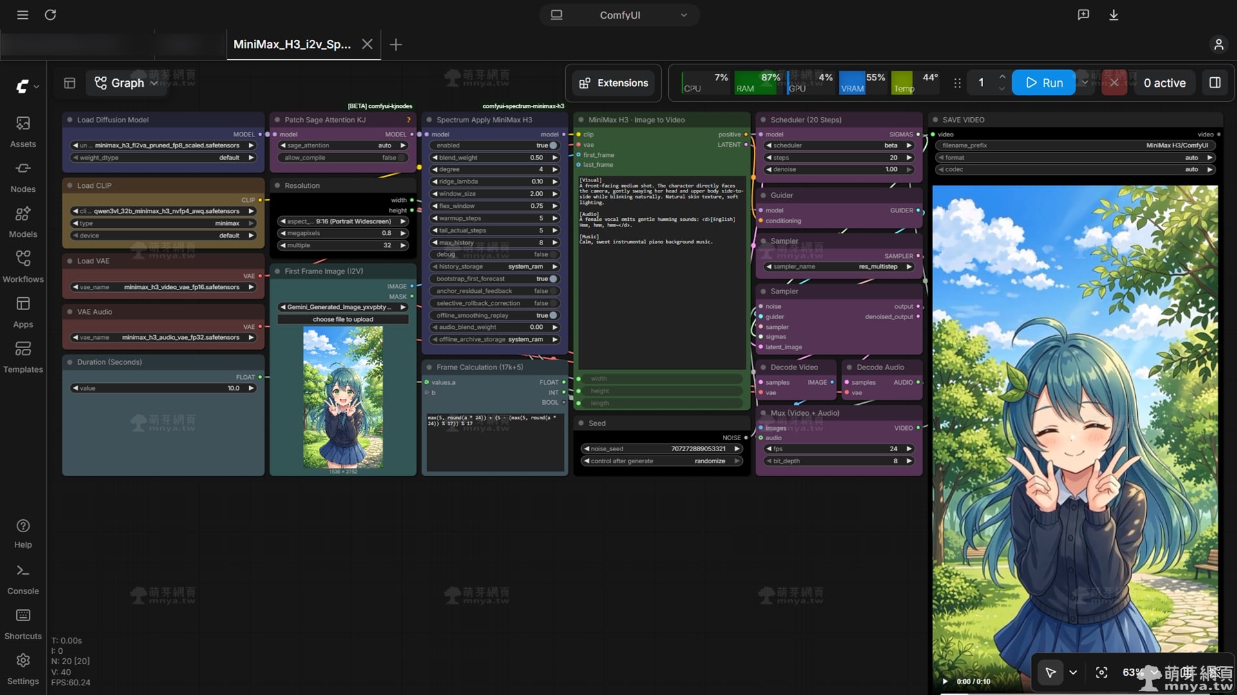Viewport: 1237px width, 695px height.
Task: Open the SAVE VIDEO codec selector
Action: tap(1075, 169)
